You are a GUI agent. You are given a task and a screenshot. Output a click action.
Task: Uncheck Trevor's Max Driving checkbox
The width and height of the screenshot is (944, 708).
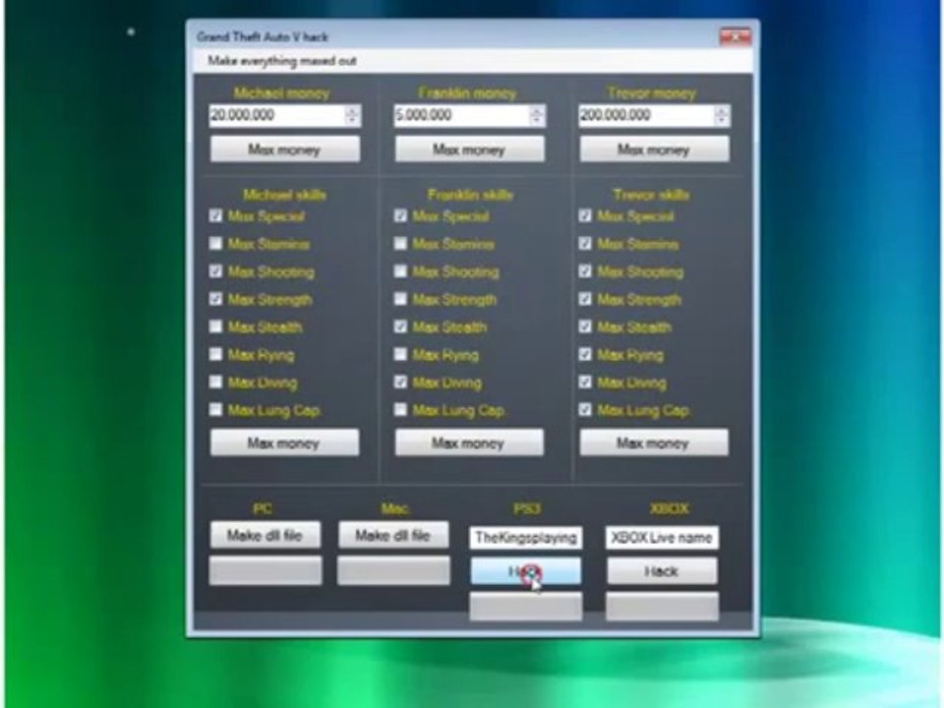click(584, 382)
